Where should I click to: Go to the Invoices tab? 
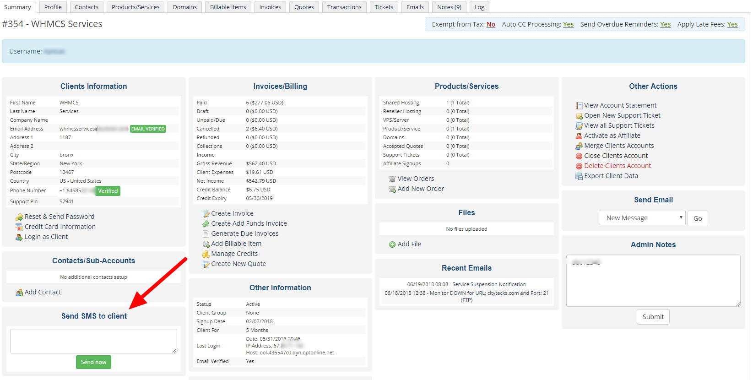(270, 7)
